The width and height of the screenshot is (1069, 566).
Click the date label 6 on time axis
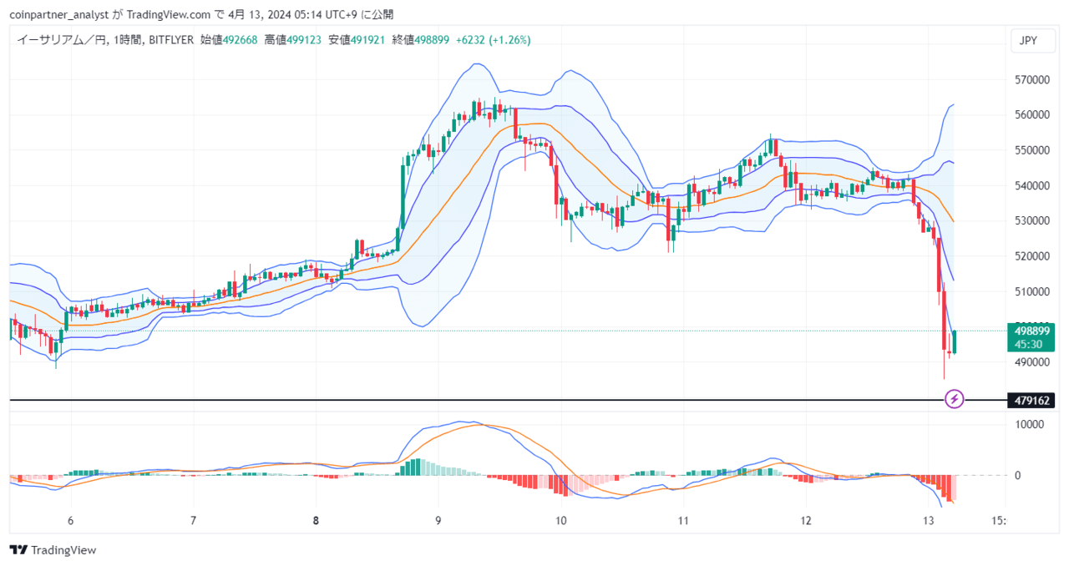(x=70, y=520)
